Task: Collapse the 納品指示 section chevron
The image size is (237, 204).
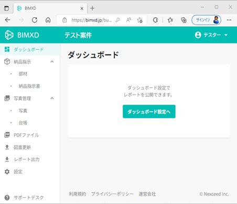Action: pos(52,62)
